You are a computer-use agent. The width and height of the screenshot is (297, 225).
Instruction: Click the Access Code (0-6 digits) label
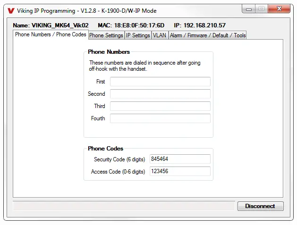point(118,172)
